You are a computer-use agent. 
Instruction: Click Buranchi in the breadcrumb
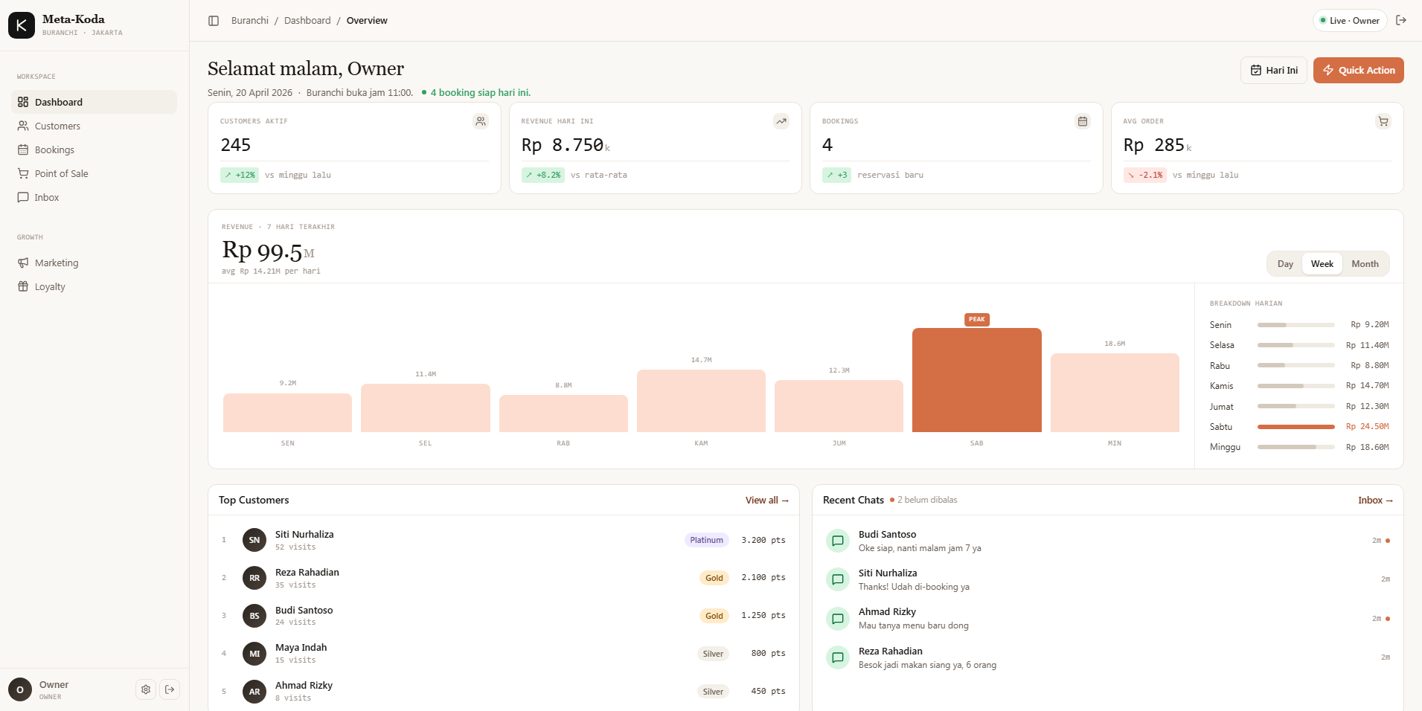pos(250,21)
